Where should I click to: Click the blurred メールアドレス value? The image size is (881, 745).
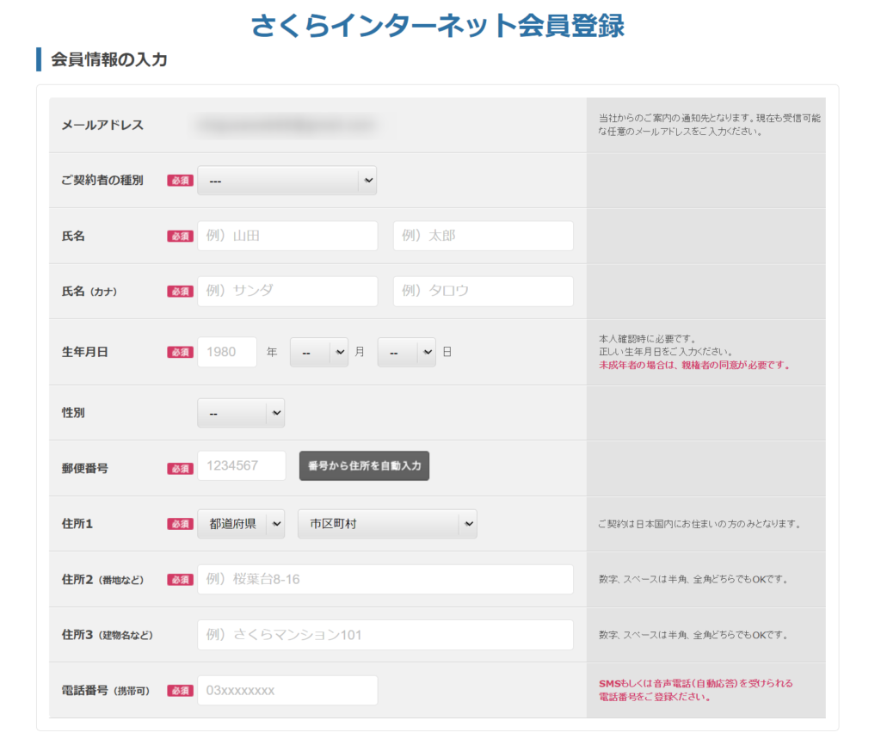[x=286, y=125]
